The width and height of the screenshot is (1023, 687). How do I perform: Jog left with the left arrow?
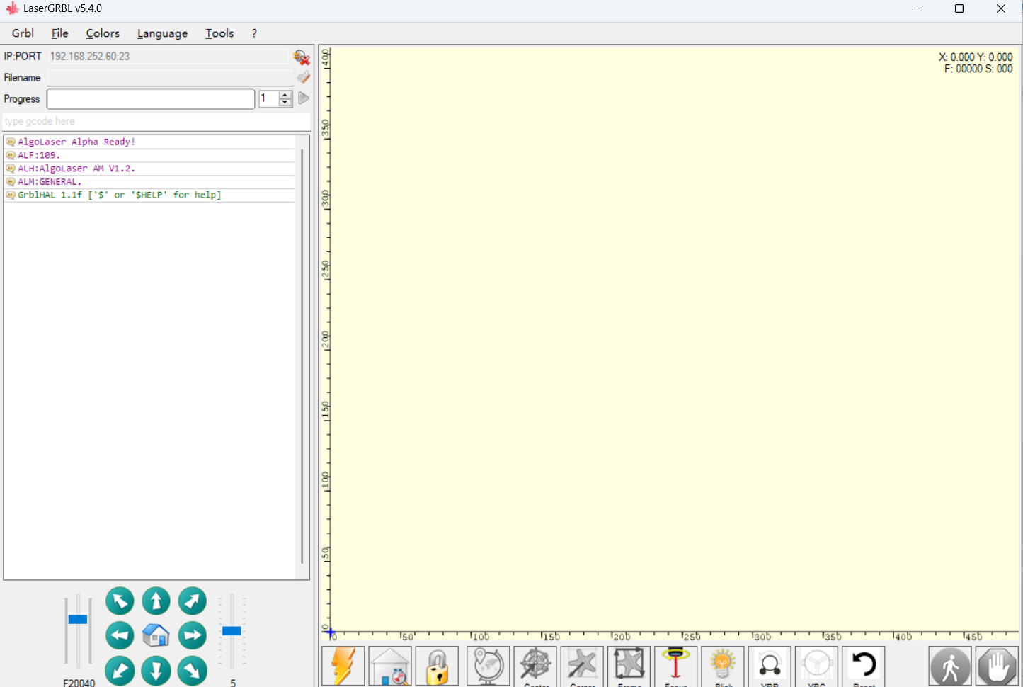(120, 635)
